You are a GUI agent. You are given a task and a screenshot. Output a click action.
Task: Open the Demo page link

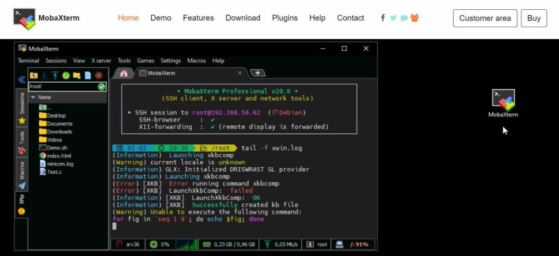click(x=161, y=18)
